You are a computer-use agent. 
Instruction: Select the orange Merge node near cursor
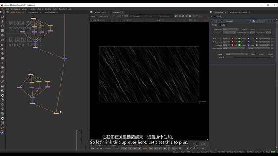(56, 113)
